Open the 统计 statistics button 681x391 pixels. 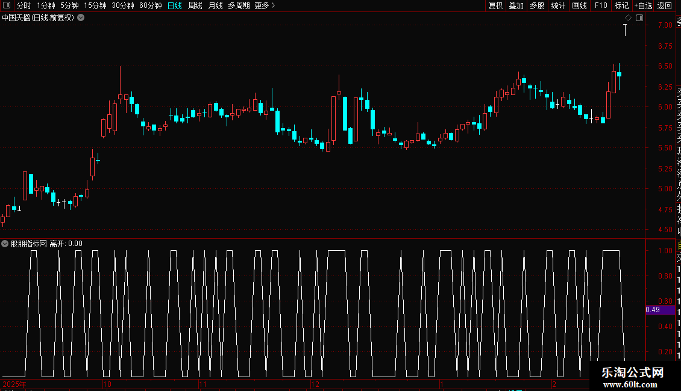[558, 5]
